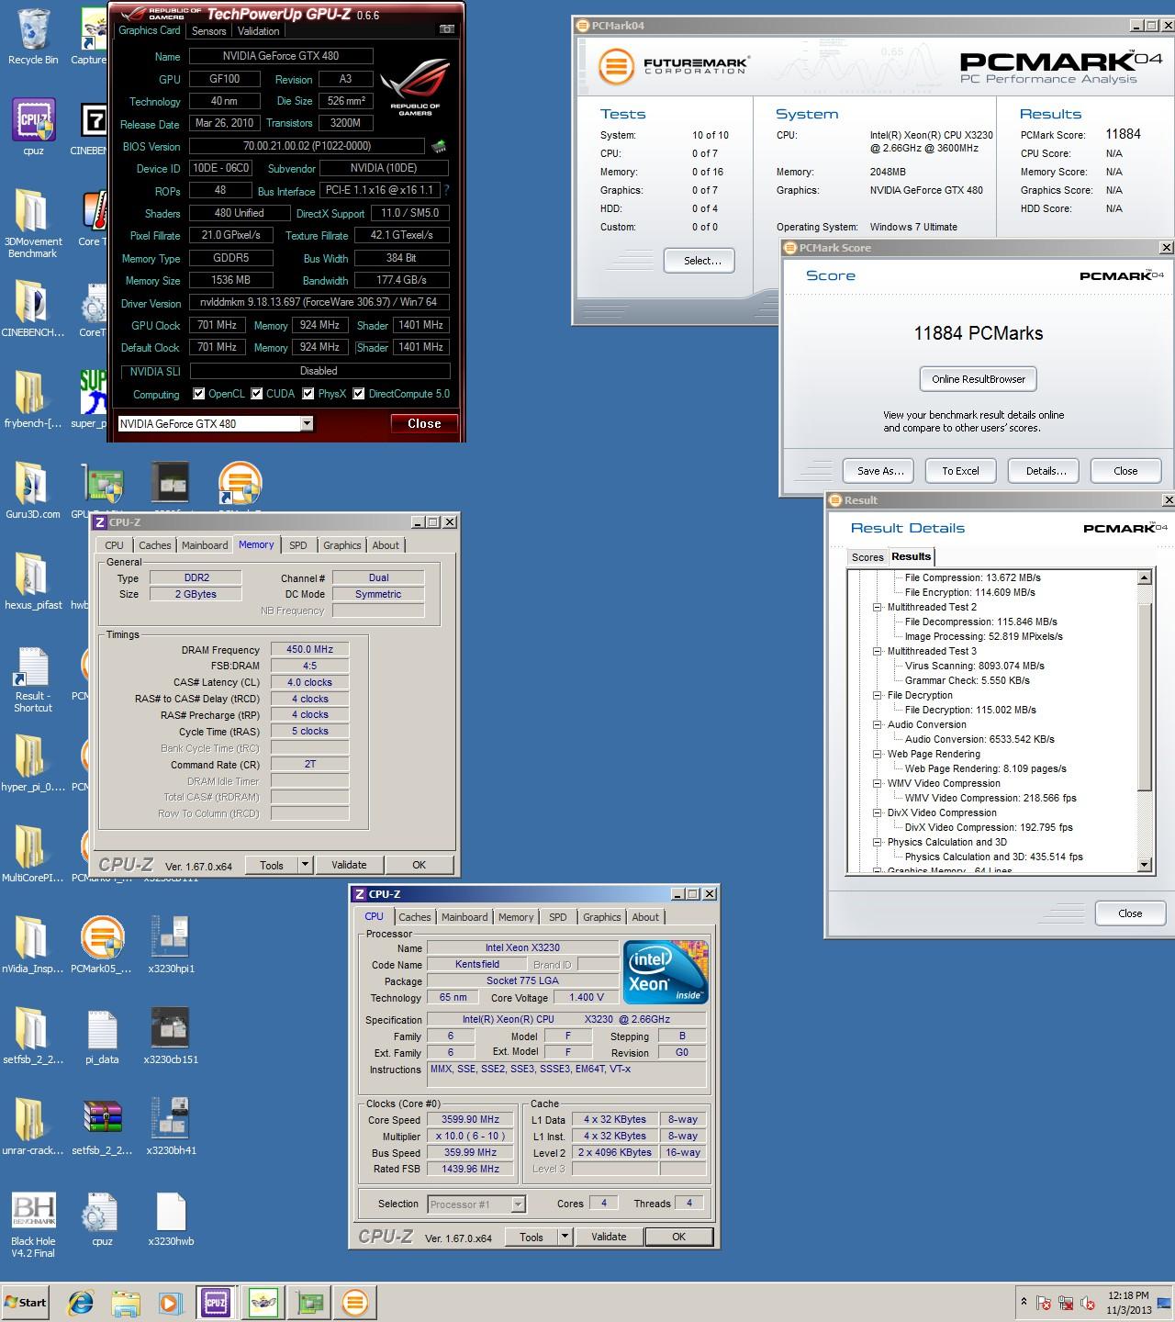1175x1322 pixels.
Task: Collapse the Web Page Rendering node
Action: pos(878,754)
